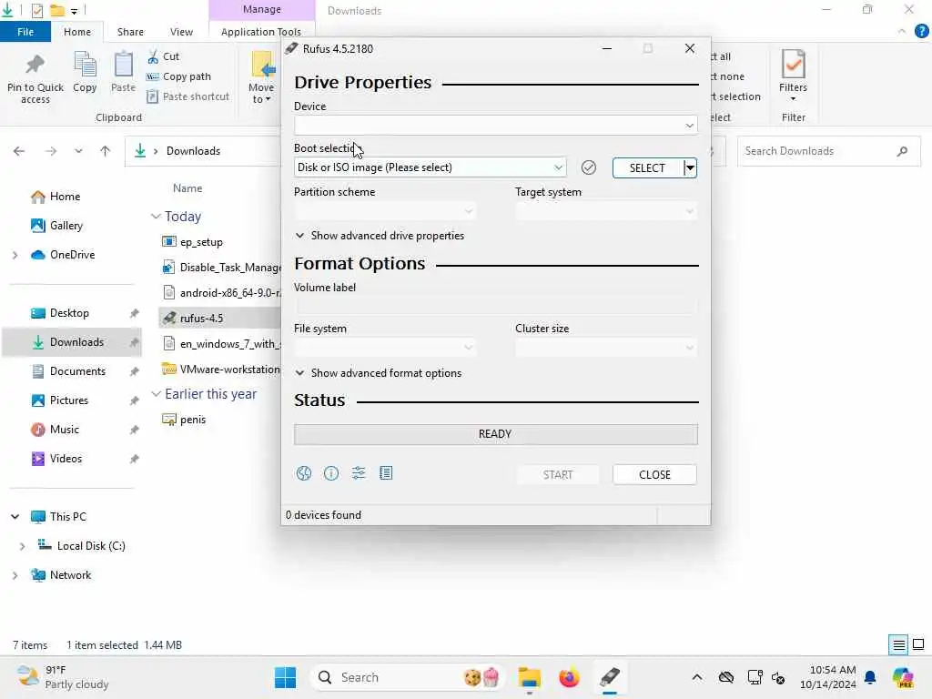Open the File menu tab

click(x=25, y=32)
